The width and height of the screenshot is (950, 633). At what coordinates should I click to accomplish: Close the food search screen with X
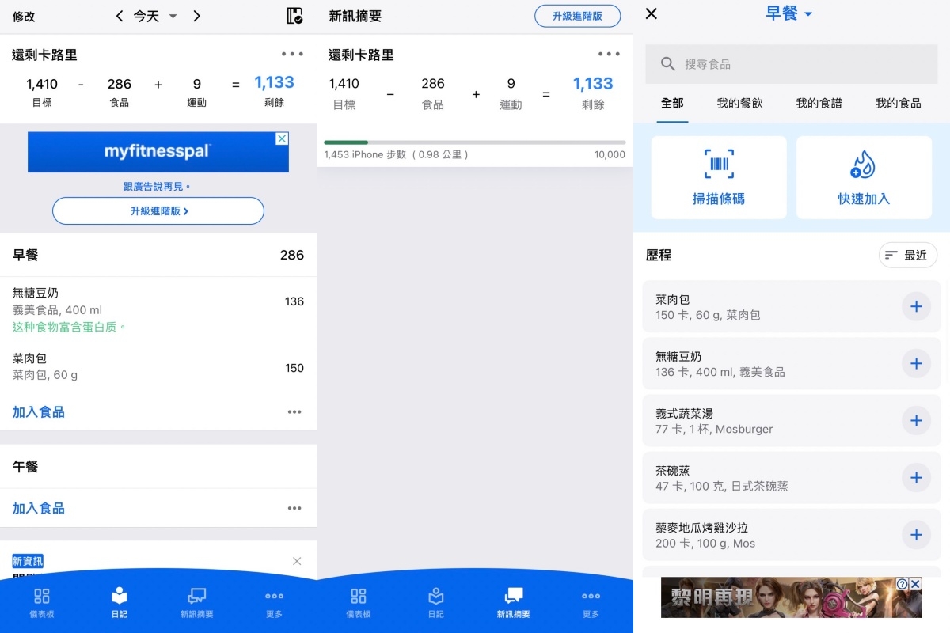652,13
